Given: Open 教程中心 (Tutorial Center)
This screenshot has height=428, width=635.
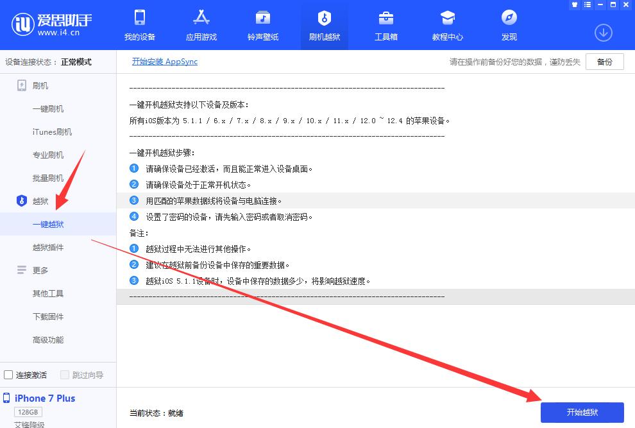Looking at the screenshot, I should (x=447, y=26).
